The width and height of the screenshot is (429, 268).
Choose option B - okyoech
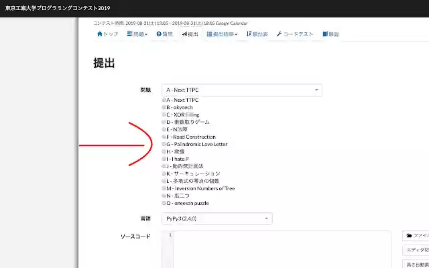click(x=178, y=107)
